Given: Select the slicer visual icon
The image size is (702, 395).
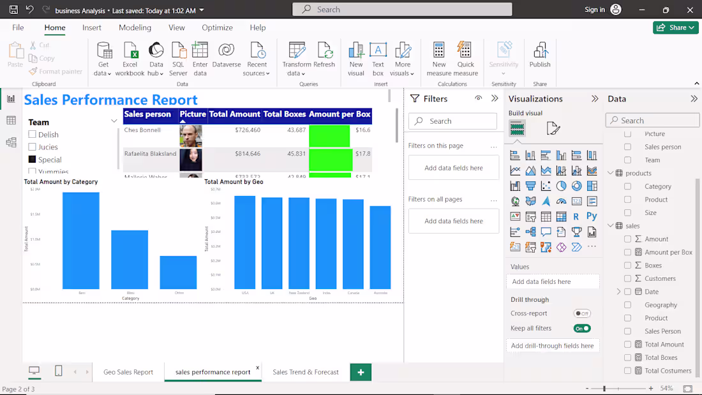Looking at the screenshot, I should point(532,216).
